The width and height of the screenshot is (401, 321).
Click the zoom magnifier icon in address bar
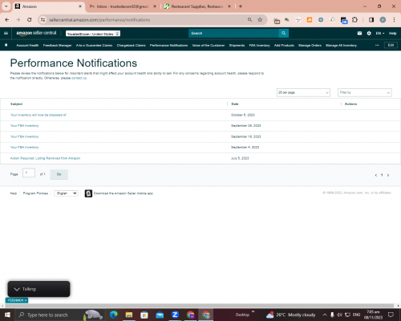(249, 20)
